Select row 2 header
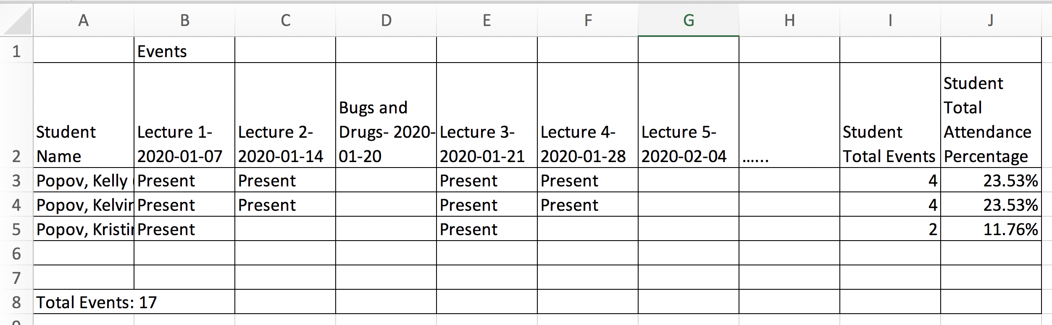This screenshot has width=1052, height=325. tap(16, 156)
